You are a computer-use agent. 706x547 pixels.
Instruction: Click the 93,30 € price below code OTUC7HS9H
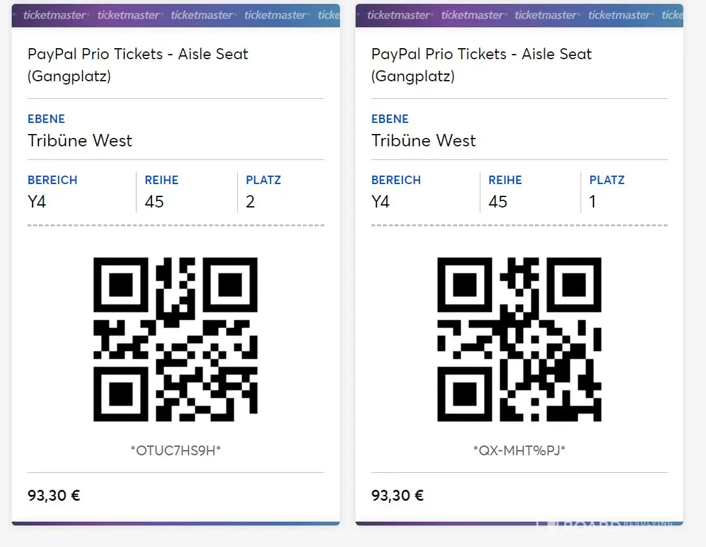pos(54,496)
